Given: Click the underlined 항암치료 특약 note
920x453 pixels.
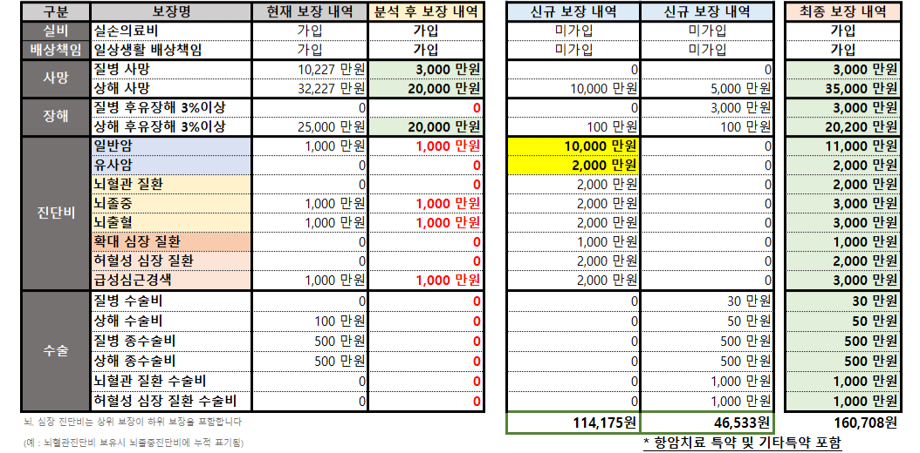Looking at the screenshot, I should click(742, 443).
